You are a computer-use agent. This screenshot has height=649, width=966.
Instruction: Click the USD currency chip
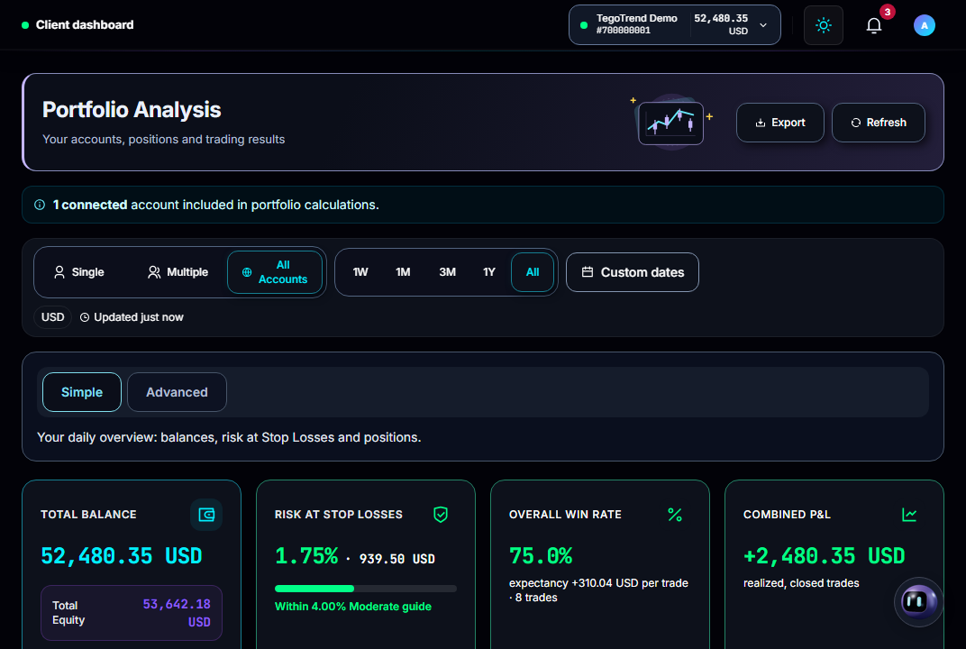(x=53, y=317)
